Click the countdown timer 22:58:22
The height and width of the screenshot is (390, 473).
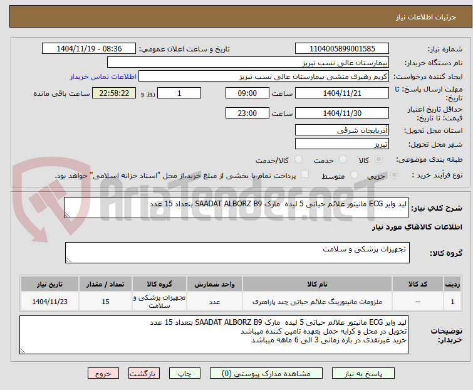point(114,93)
